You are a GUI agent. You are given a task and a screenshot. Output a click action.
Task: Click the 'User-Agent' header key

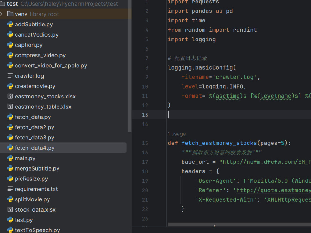click(216, 181)
